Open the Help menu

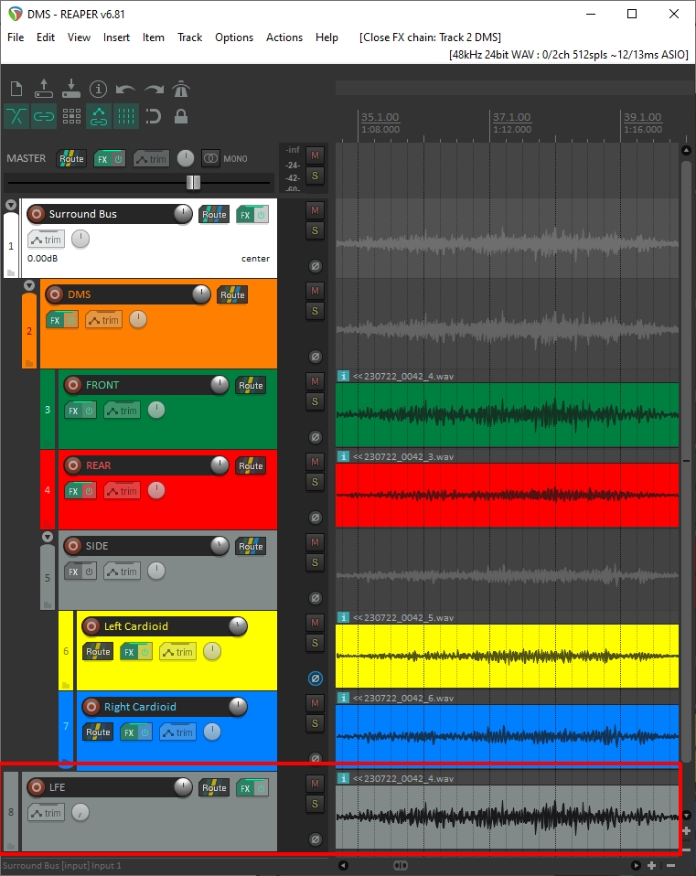click(x=327, y=37)
